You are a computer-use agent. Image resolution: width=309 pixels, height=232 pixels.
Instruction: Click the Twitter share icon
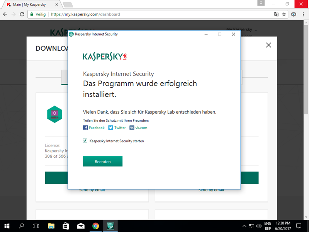pos(111,128)
